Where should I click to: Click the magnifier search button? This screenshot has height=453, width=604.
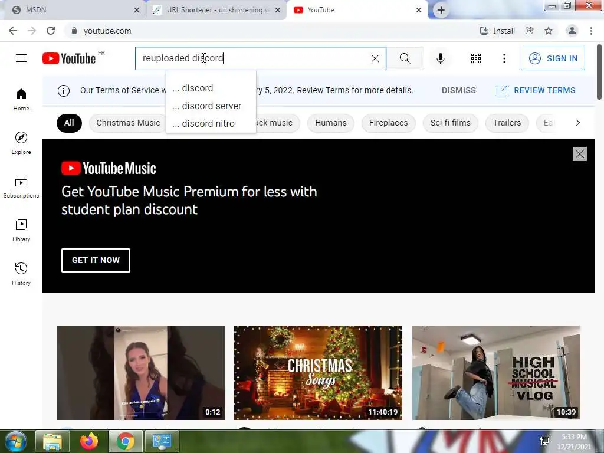(x=405, y=58)
